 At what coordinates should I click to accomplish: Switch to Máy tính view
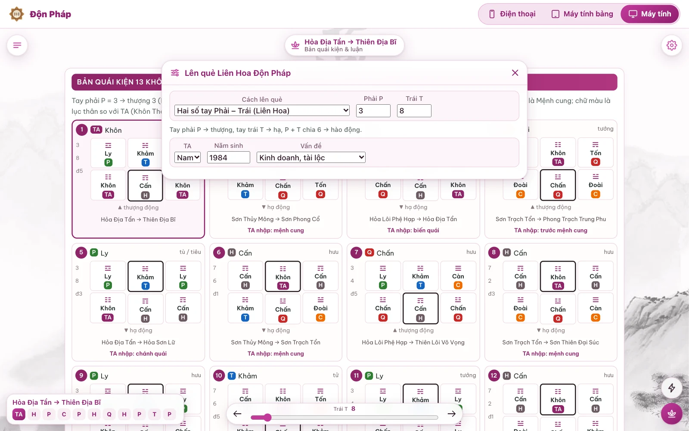pyautogui.click(x=650, y=14)
